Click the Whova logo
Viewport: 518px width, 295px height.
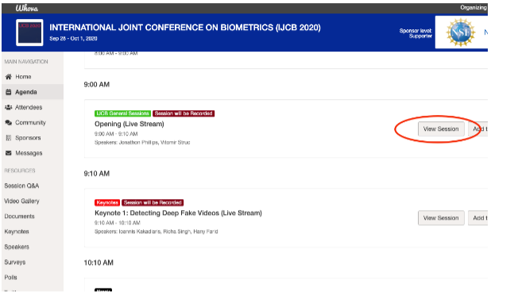27,8
